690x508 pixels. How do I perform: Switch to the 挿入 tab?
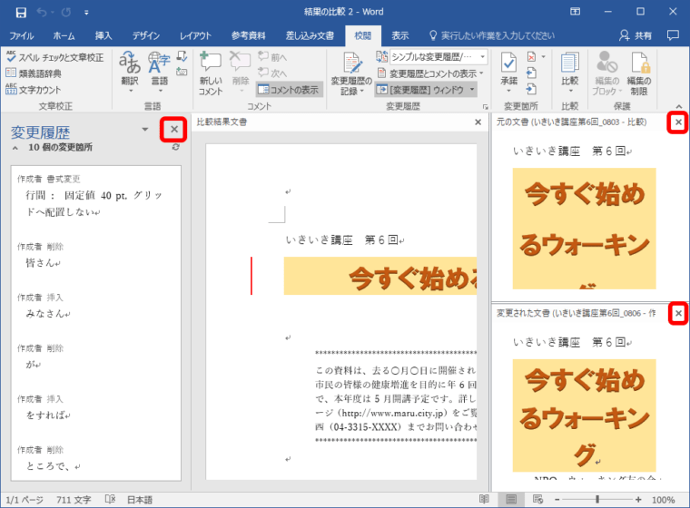tap(103, 35)
